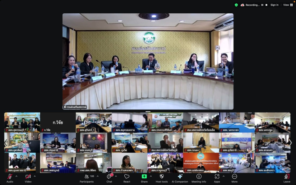Open the Chat panel
The height and width of the screenshot is (185, 296).
pos(109,178)
